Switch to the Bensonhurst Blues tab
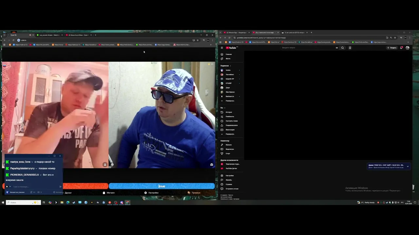This screenshot has height=235, width=419. coord(78,35)
